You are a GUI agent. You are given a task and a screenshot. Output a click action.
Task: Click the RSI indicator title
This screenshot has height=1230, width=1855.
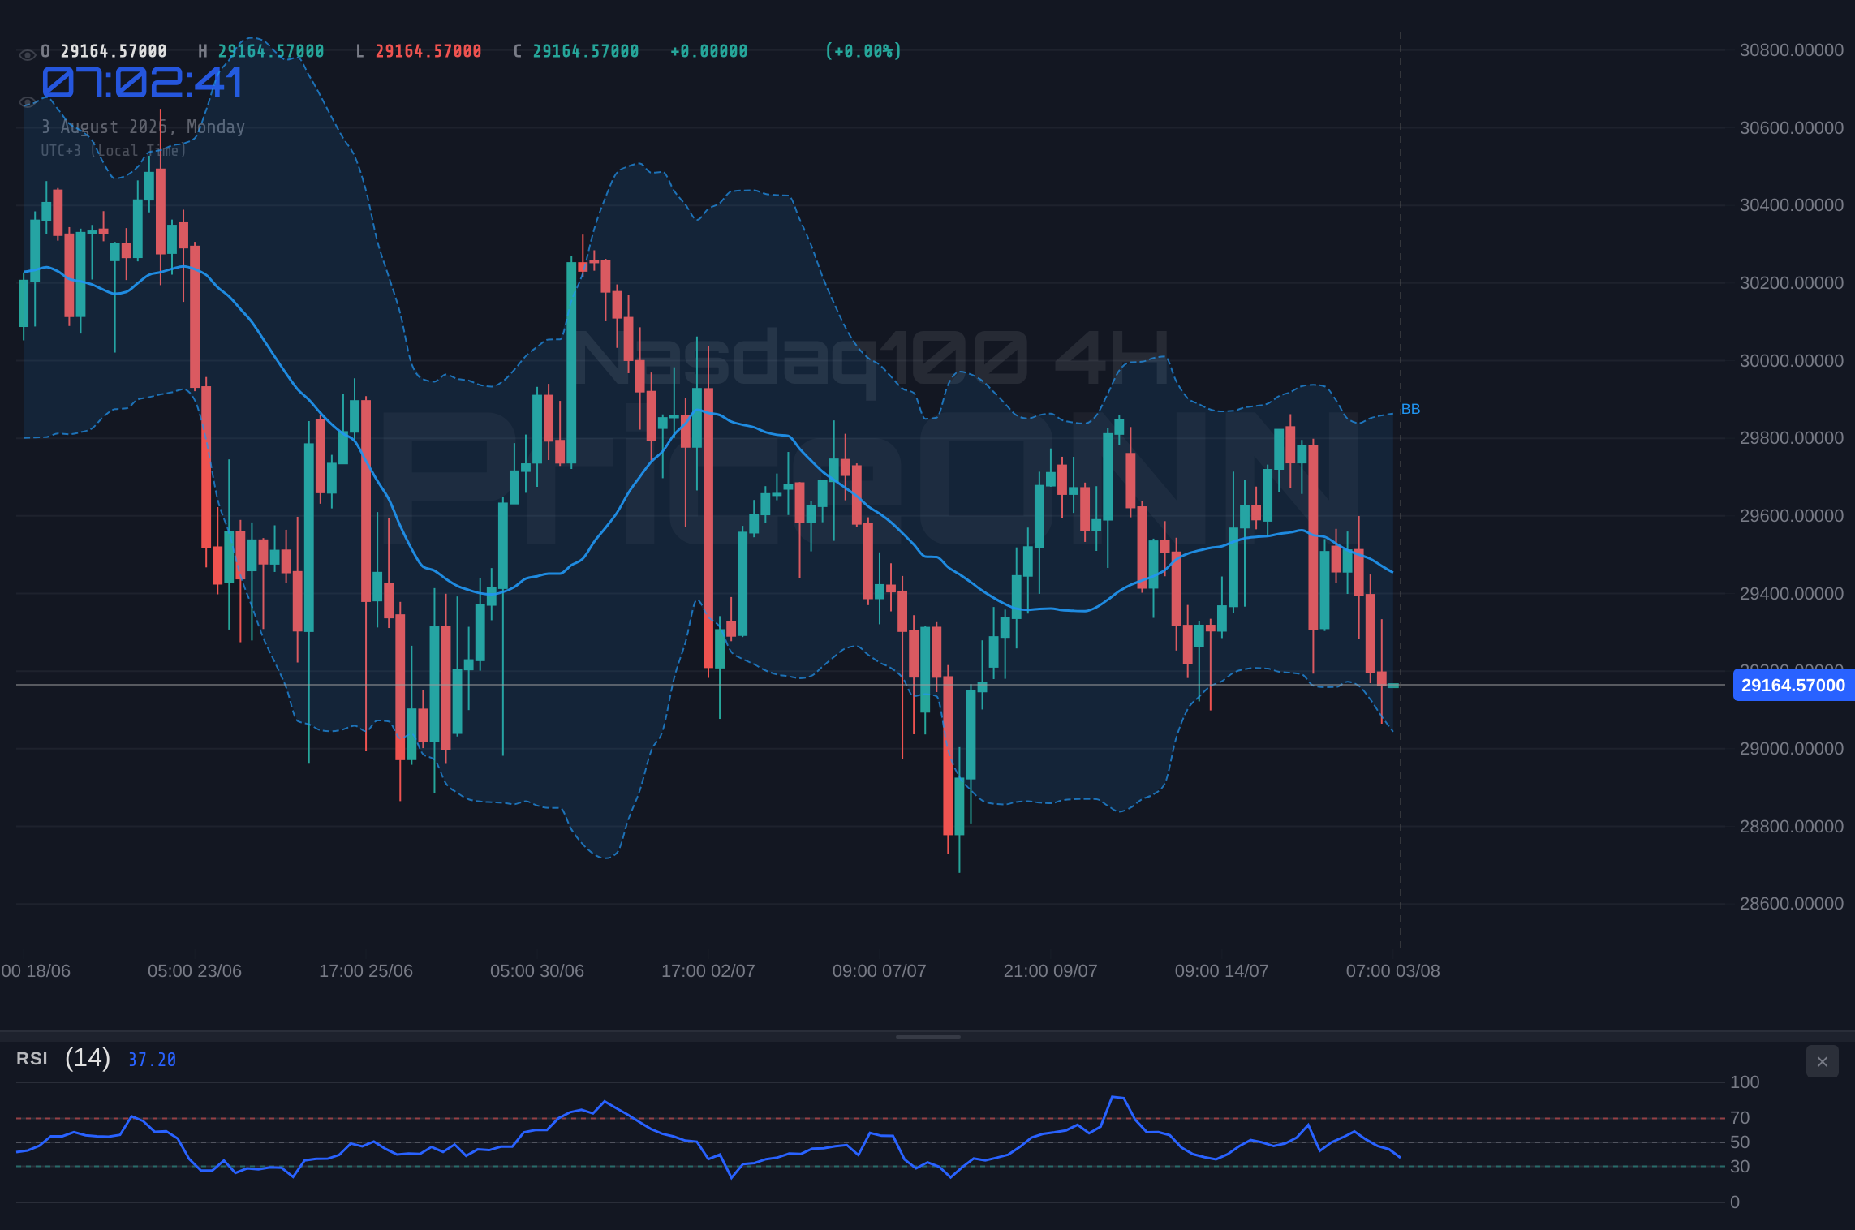tap(32, 1059)
